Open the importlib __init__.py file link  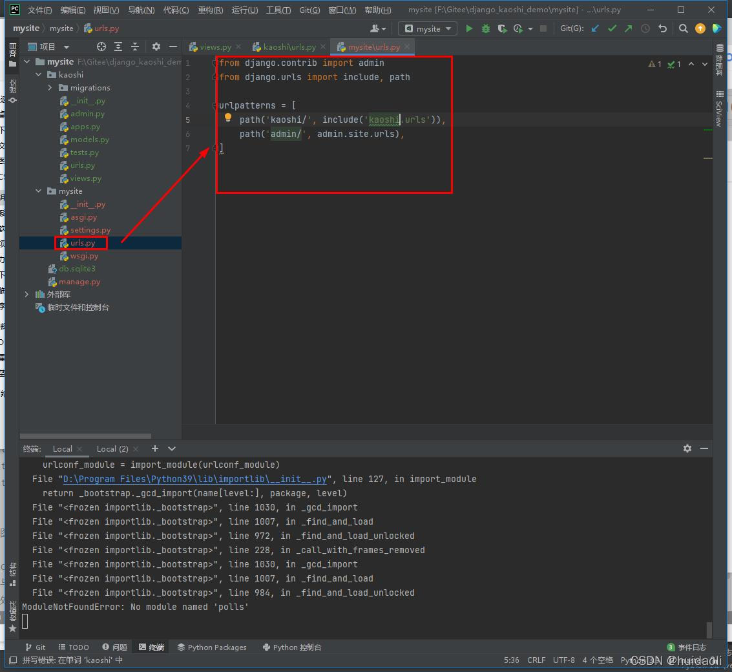(194, 479)
